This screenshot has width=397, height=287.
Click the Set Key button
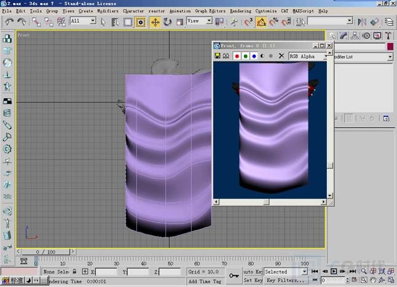[253, 280]
